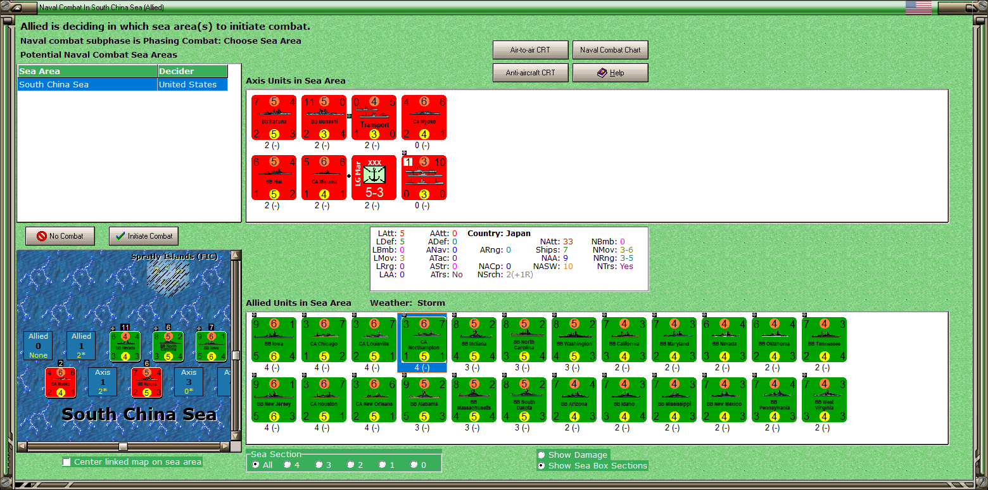The height and width of the screenshot is (490, 988).
Task: Click the No Combat button
Action: 60,236
